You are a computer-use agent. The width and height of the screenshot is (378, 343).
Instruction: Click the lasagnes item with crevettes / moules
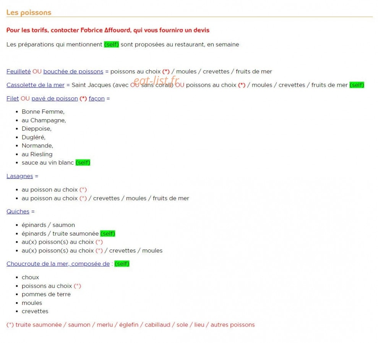pos(105,198)
